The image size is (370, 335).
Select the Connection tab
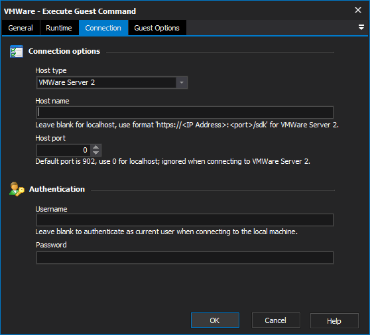[103, 28]
